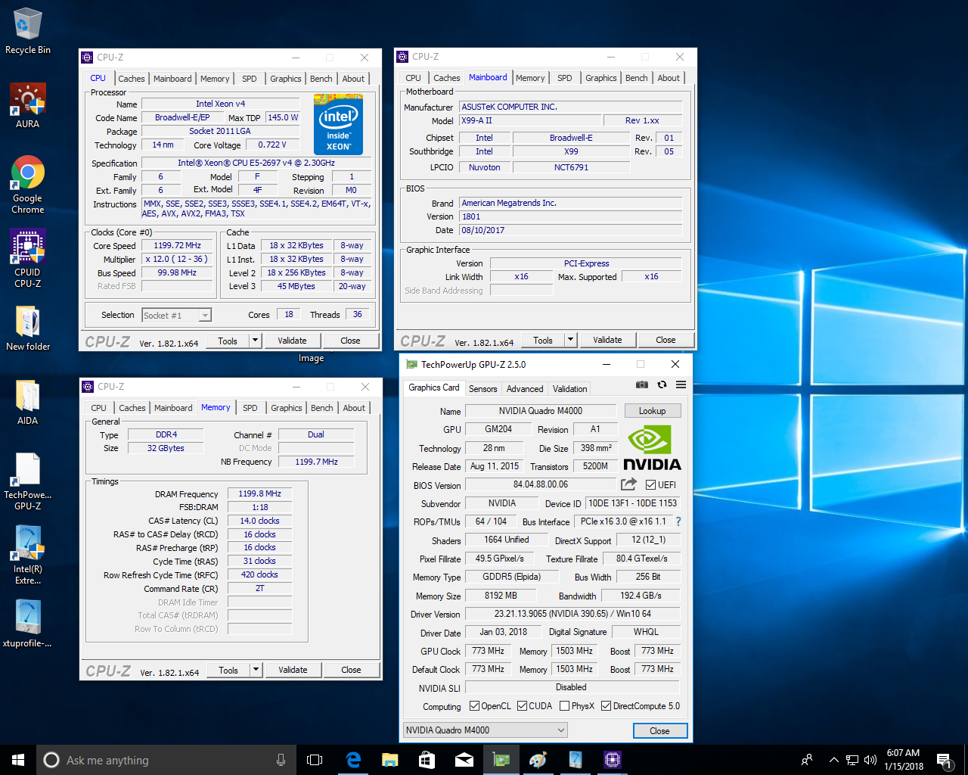This screenshot has width=968, height=775.
Task: Click the Ask me anything search box
Action: pyautogui.click(x=166, y=760)
